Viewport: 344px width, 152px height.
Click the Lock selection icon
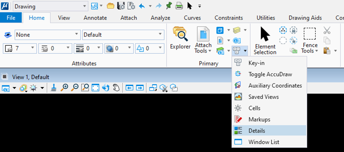tap(293, 30)
